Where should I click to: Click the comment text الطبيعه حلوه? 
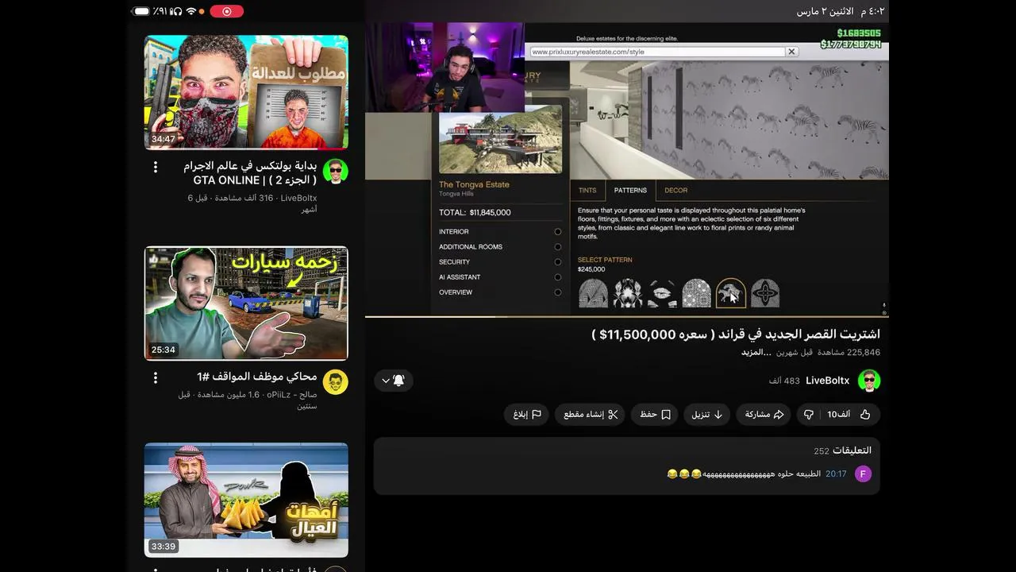tap(745, 474)
